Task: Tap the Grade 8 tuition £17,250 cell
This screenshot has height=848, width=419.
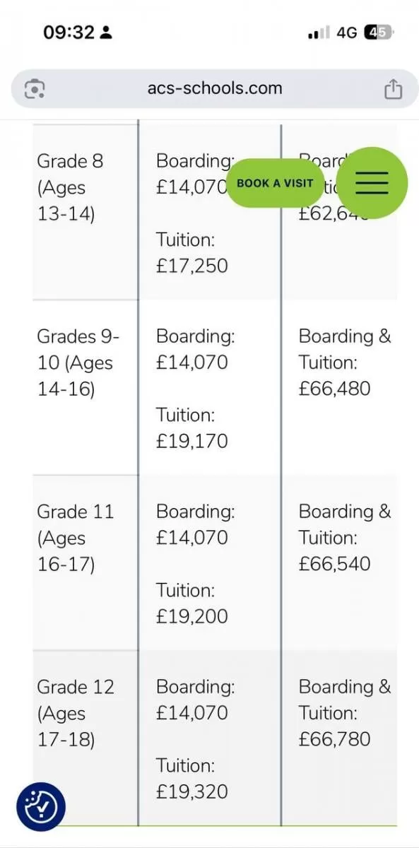Action: (192, 253)
